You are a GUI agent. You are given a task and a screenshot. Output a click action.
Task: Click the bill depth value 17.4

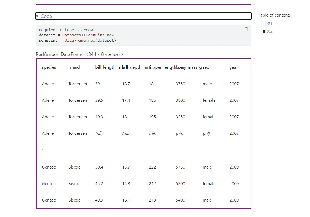click(126, 100)
